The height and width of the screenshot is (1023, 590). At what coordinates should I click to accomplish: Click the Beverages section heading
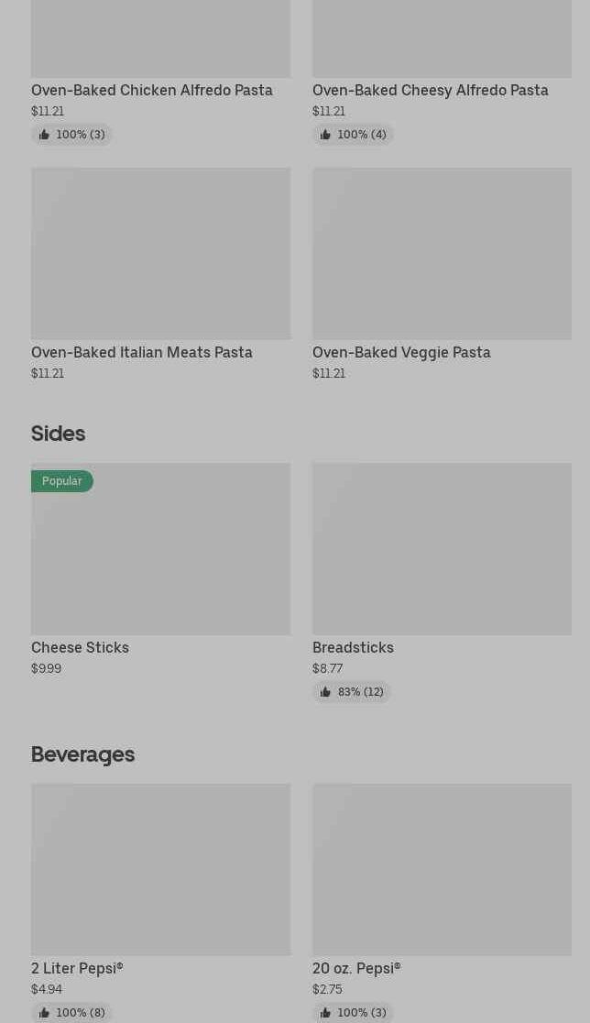[x=82, y=753]
